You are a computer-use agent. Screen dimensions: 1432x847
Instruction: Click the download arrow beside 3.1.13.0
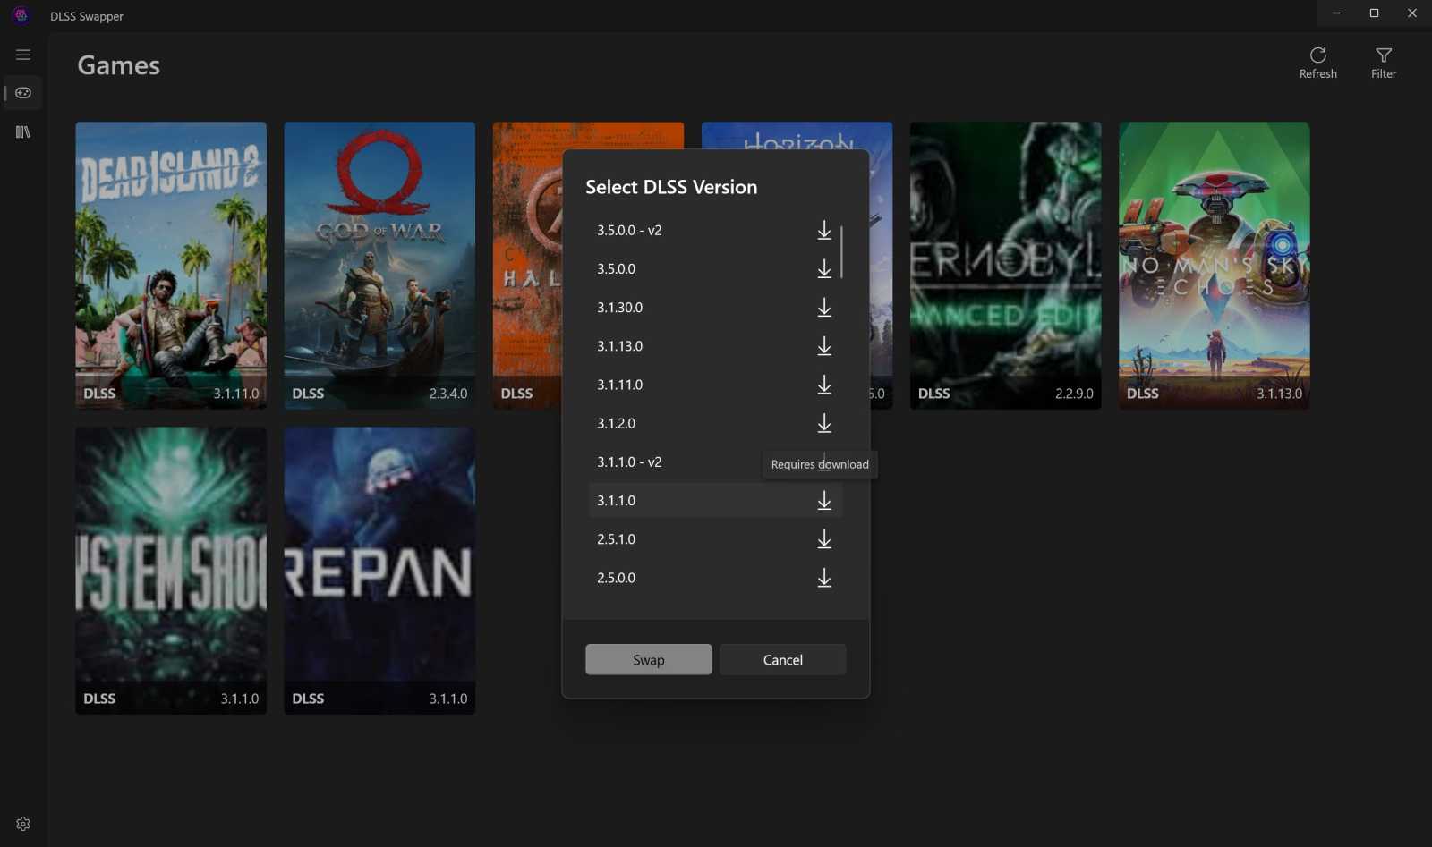(x=824, y=346)
